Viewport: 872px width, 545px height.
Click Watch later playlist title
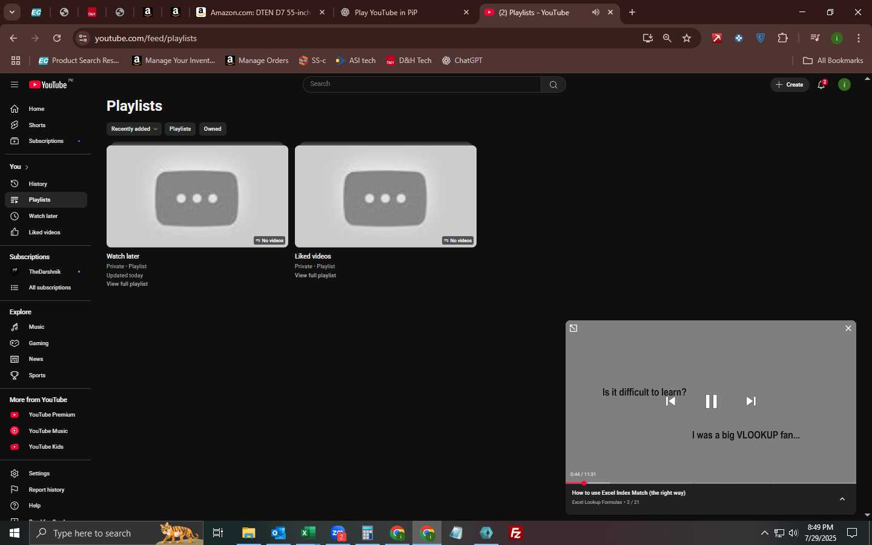tap(123, 256)
